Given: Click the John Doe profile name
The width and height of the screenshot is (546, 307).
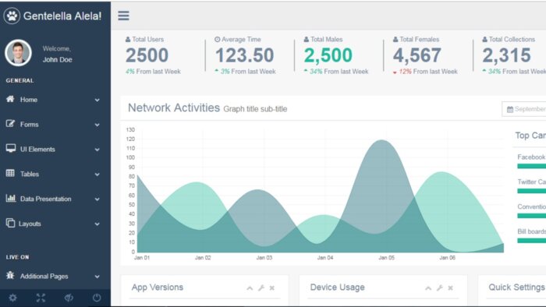Looking at the screenshot, I should pyautogui.click(x=58, y=60).
